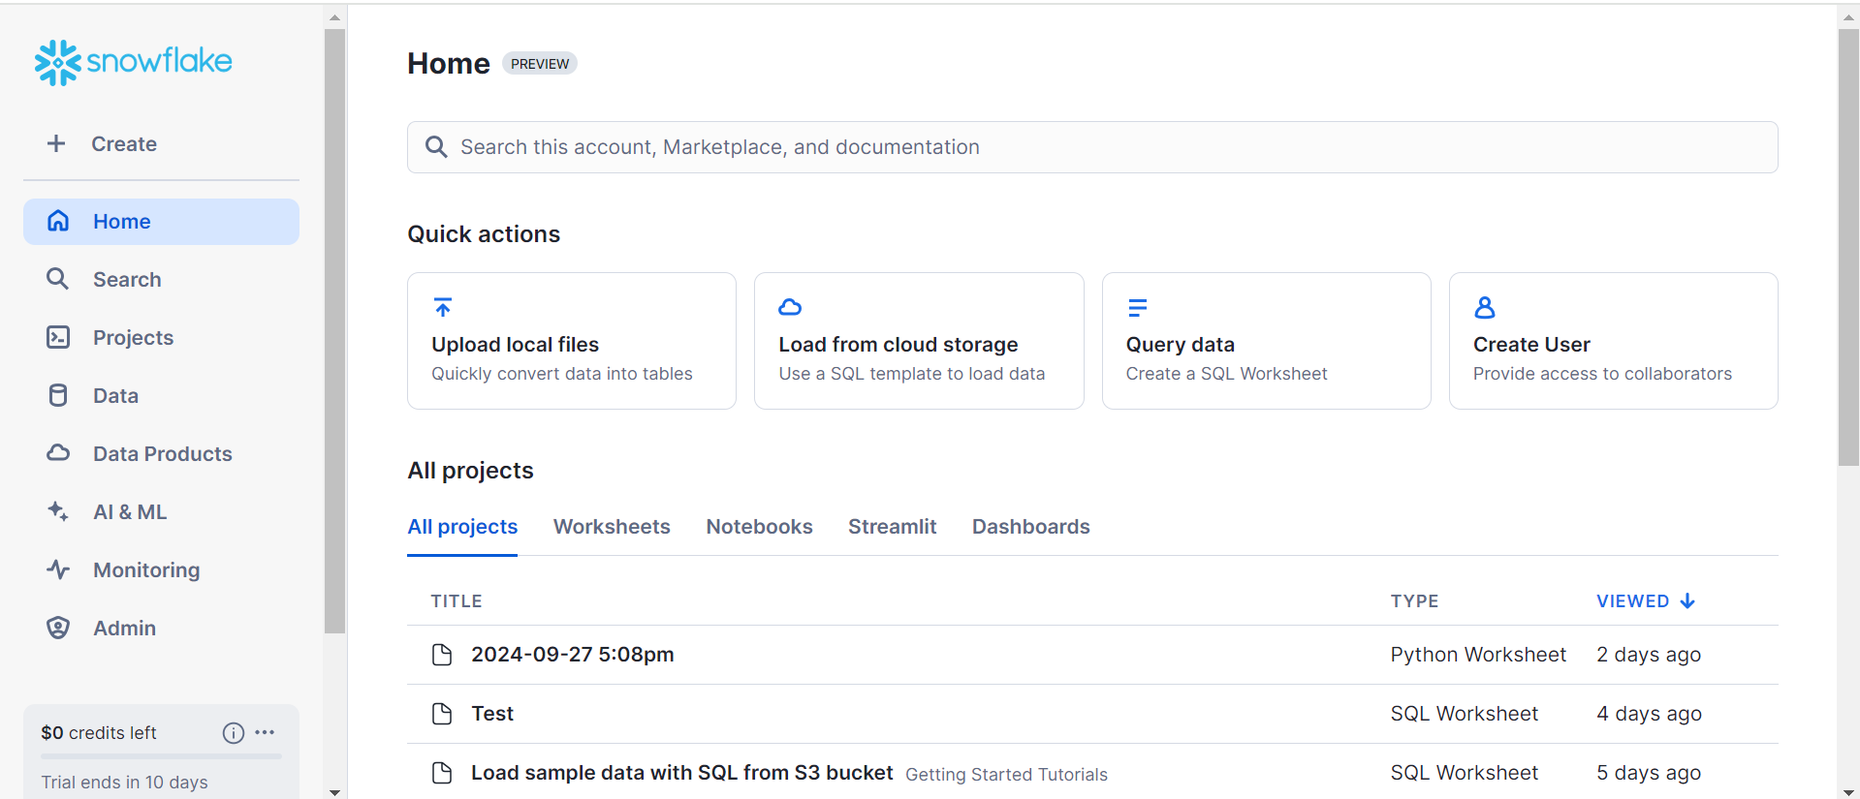Click the Query data card
This screenshot has width=1860, height=799.
tap(1266, 341)
